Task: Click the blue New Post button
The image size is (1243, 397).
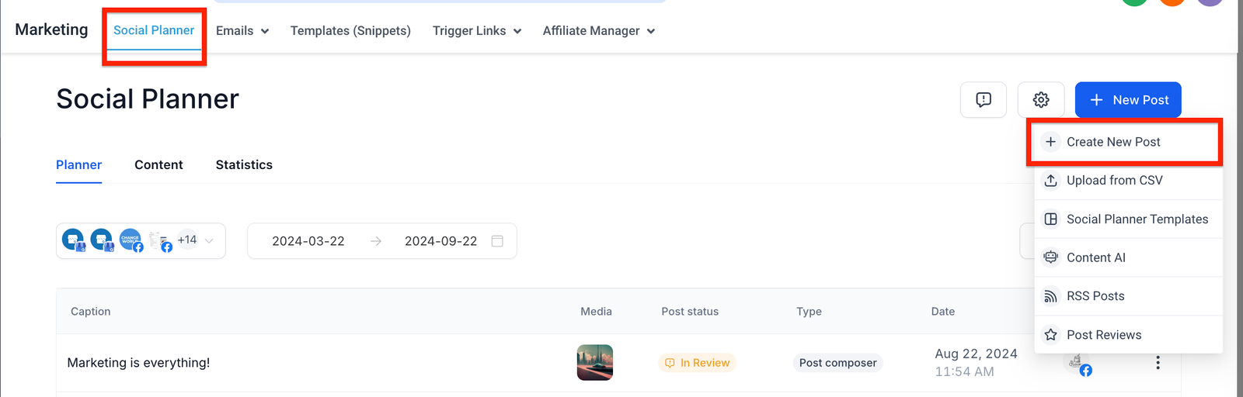Action: coord(1127,100)
